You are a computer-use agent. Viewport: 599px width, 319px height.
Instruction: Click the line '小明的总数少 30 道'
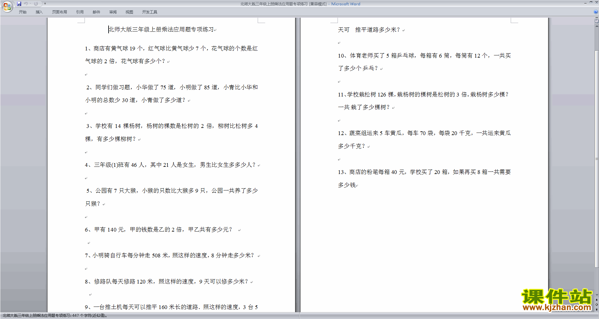[135, 100]
